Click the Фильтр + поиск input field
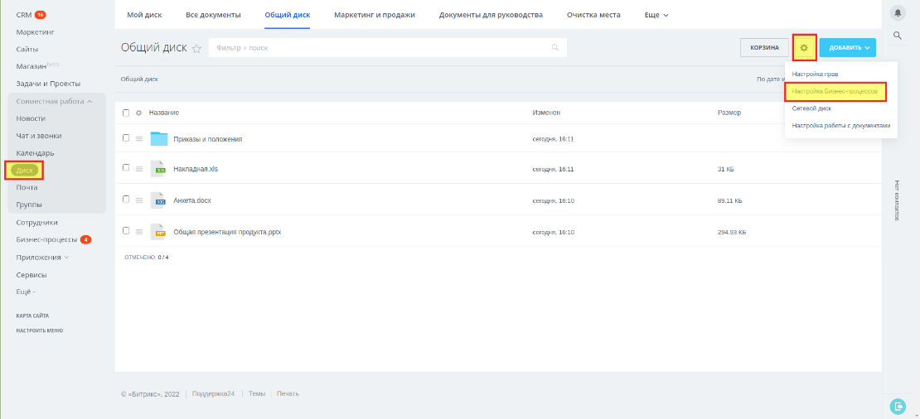920x419 pixels. point(381,48)
